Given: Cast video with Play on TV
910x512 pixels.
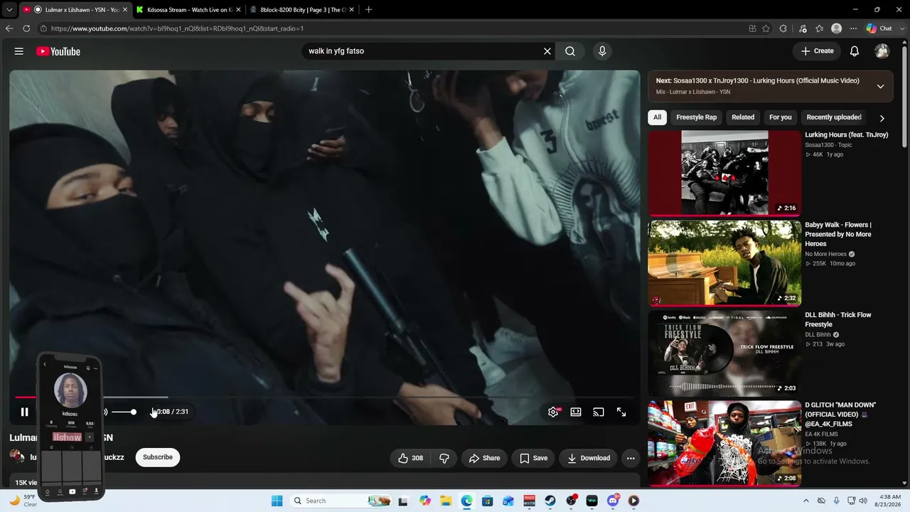Looking at the screenshot, I should coord(599,412).
